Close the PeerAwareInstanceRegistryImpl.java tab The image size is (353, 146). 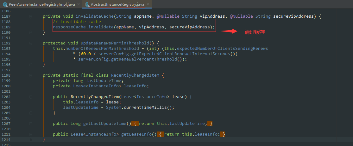click(78, 4)
